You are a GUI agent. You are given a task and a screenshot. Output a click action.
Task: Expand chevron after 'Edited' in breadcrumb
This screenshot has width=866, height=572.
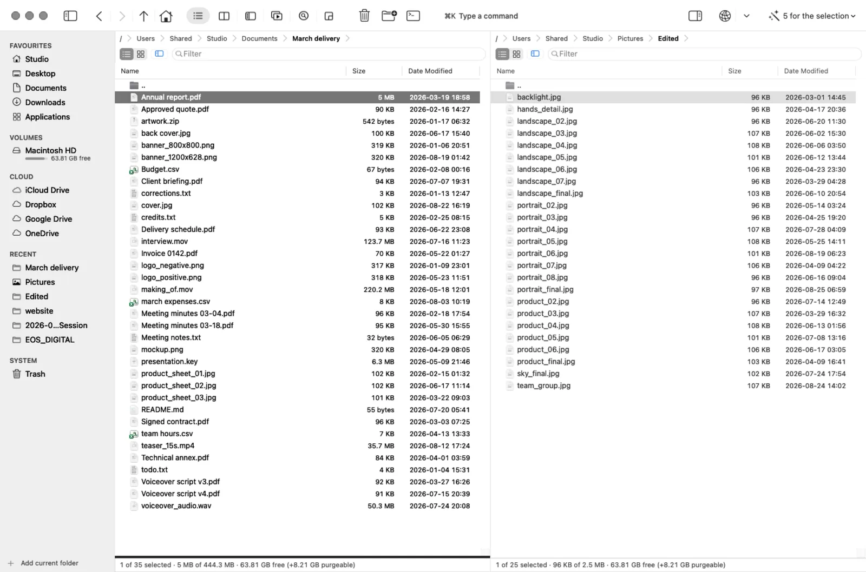tap(686, 38)
